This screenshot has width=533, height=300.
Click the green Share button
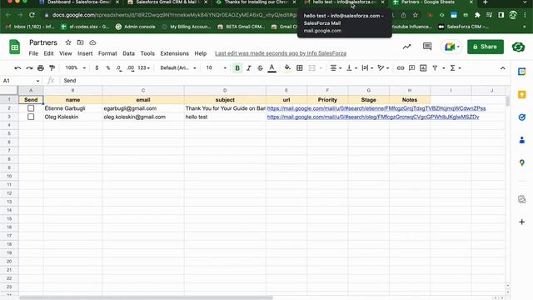(486, 47)
